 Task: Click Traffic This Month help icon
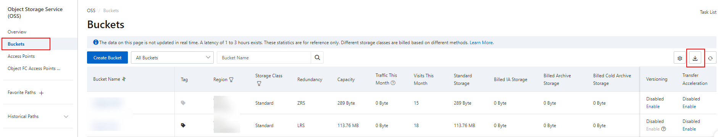tap(393, 83)
